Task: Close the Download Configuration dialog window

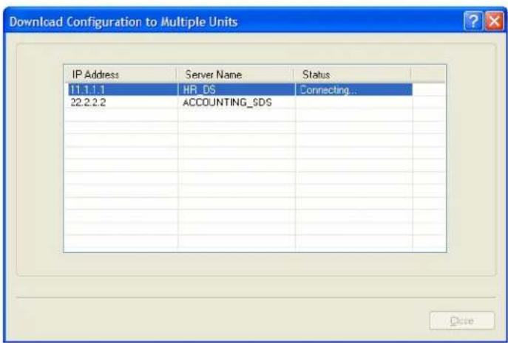Action: click(494, 21)
